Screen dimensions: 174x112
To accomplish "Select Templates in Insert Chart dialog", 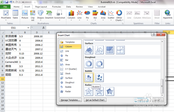I will [70, 42].
